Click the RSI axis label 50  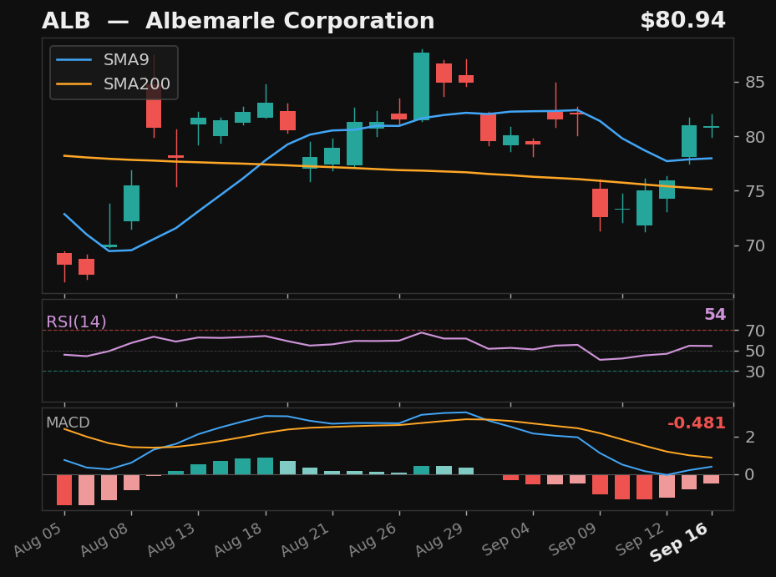point(755,351)
